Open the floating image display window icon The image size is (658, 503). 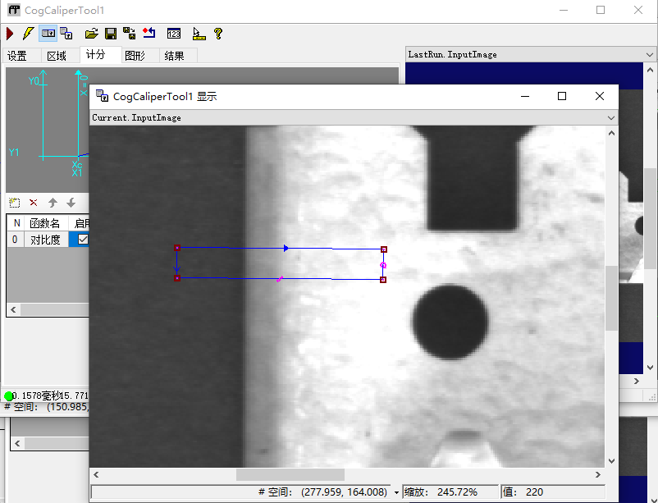[66, 34]
